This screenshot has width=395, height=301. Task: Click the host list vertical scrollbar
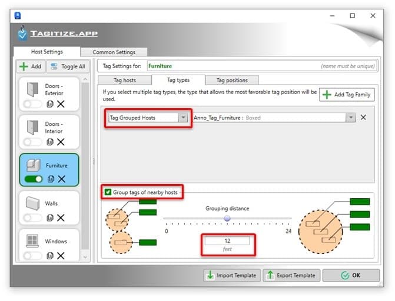85,166
